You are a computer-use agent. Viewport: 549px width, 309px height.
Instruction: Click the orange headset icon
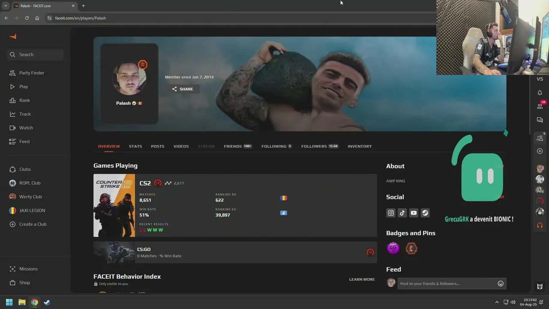coord(540,225)
